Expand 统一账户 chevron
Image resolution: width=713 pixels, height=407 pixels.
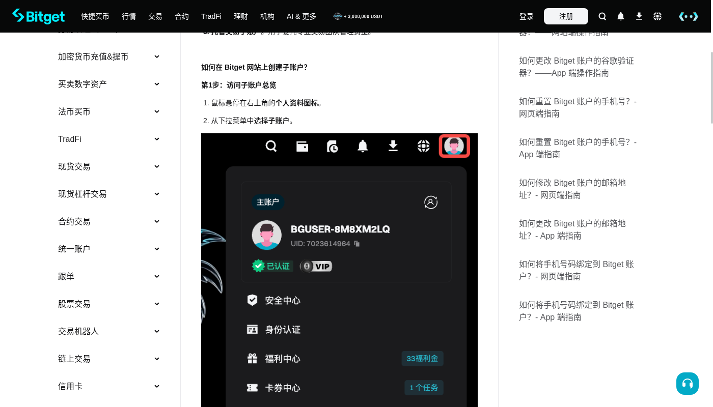click(x=157, y=249)
